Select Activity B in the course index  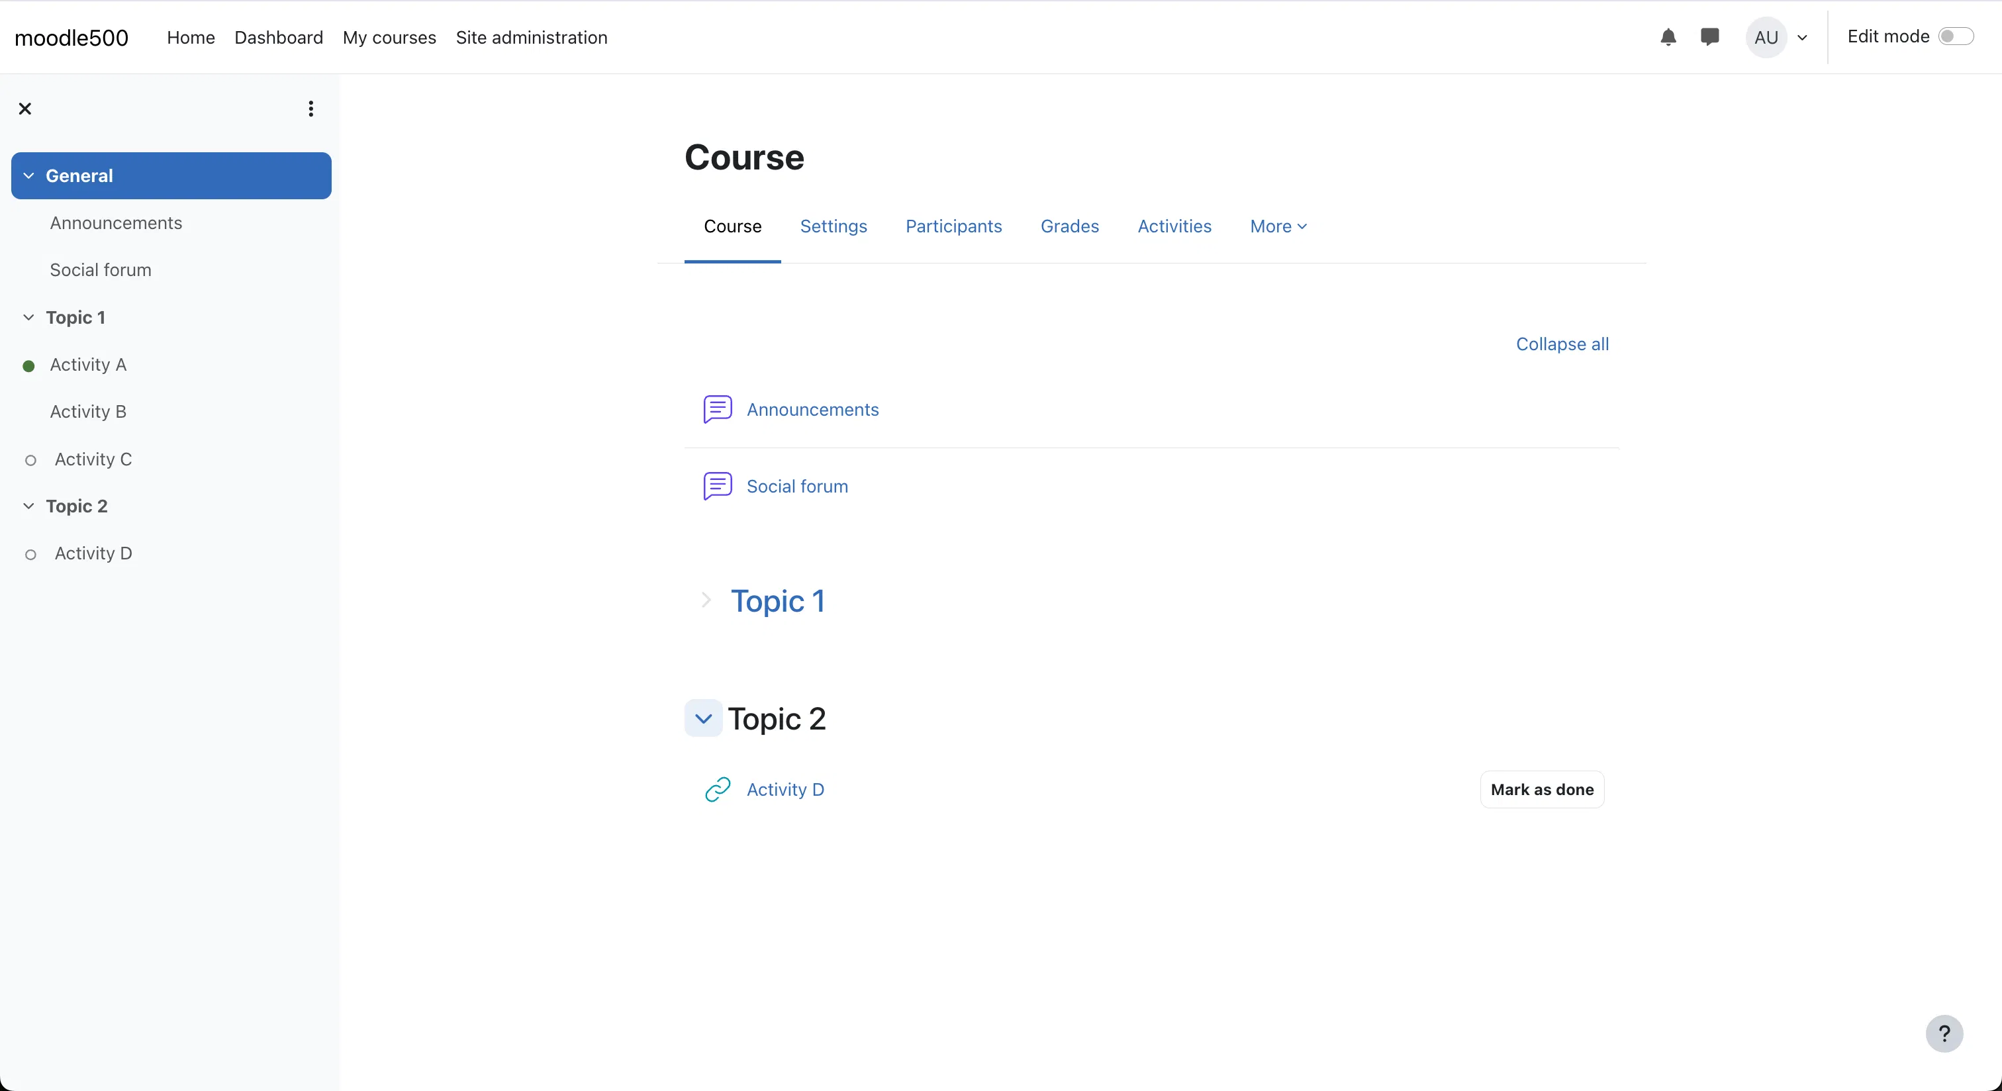[x=88, y=412]
